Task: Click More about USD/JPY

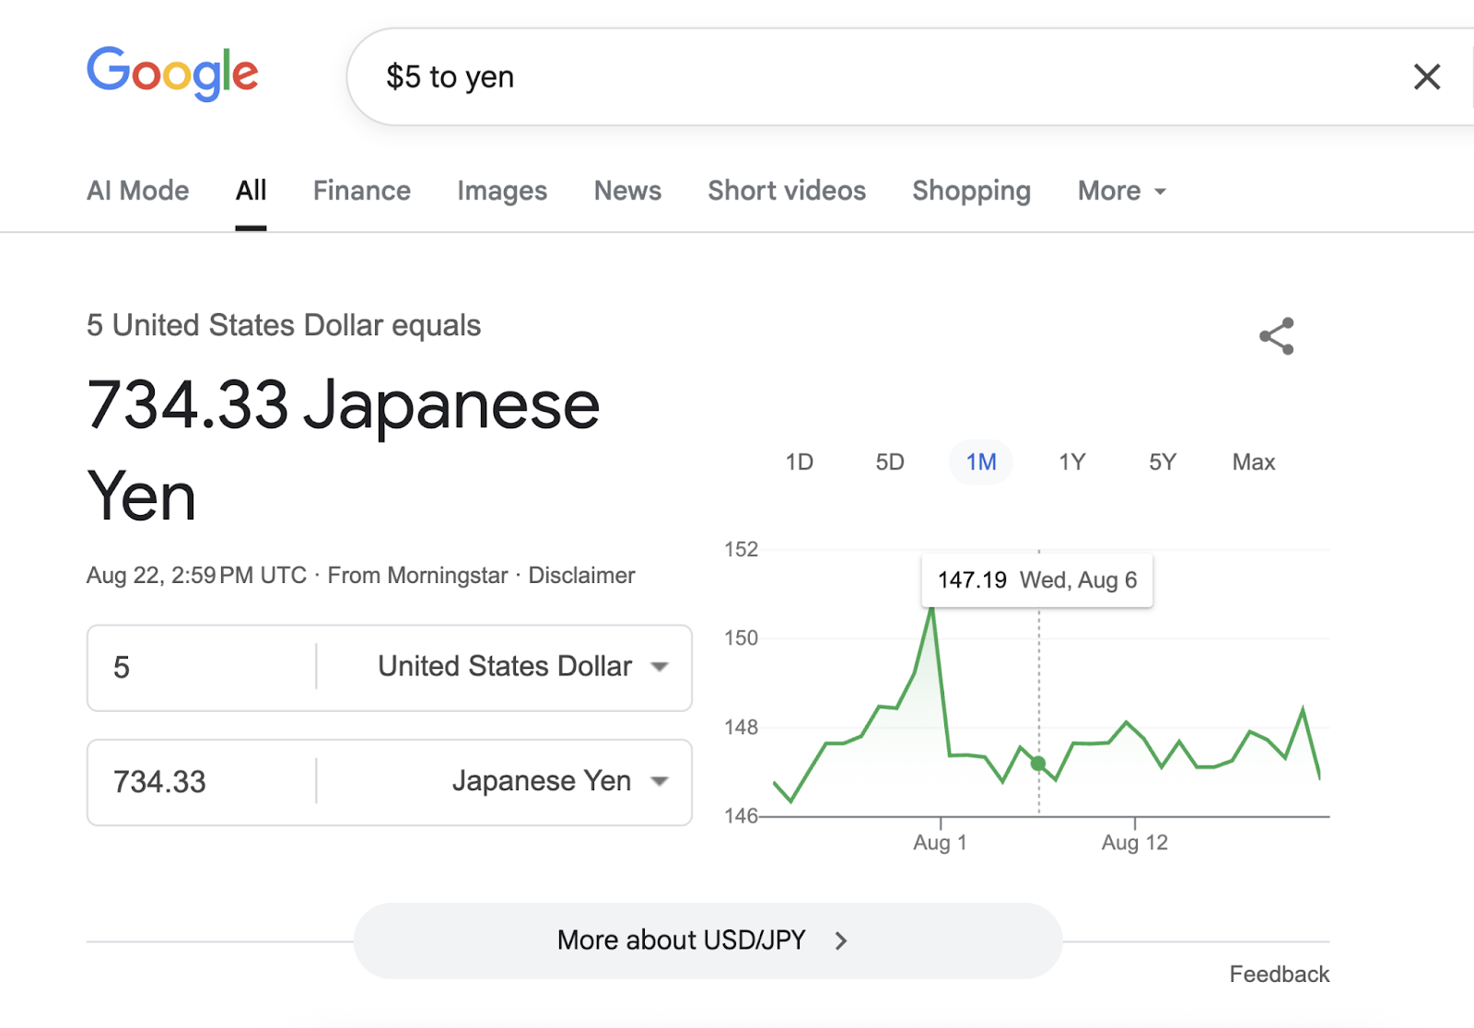Action: click(x=680, y=940)
